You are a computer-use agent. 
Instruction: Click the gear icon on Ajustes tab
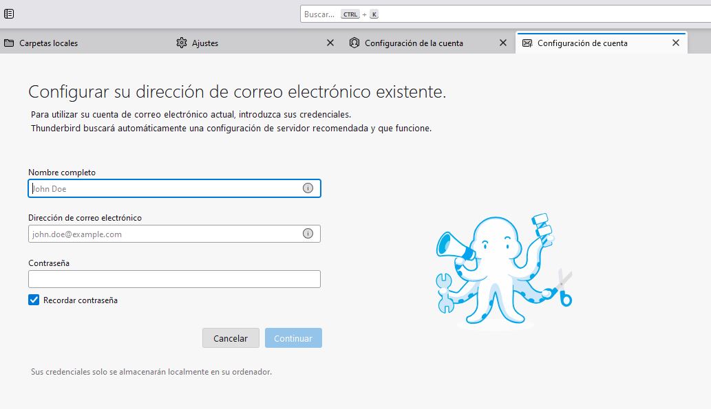182,43
